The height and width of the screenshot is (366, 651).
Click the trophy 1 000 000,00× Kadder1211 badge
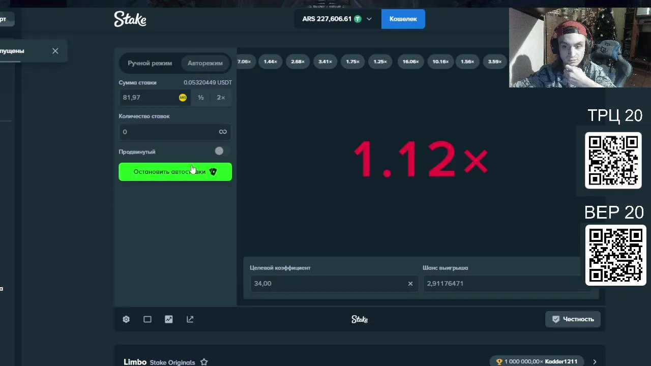point(537,361)
